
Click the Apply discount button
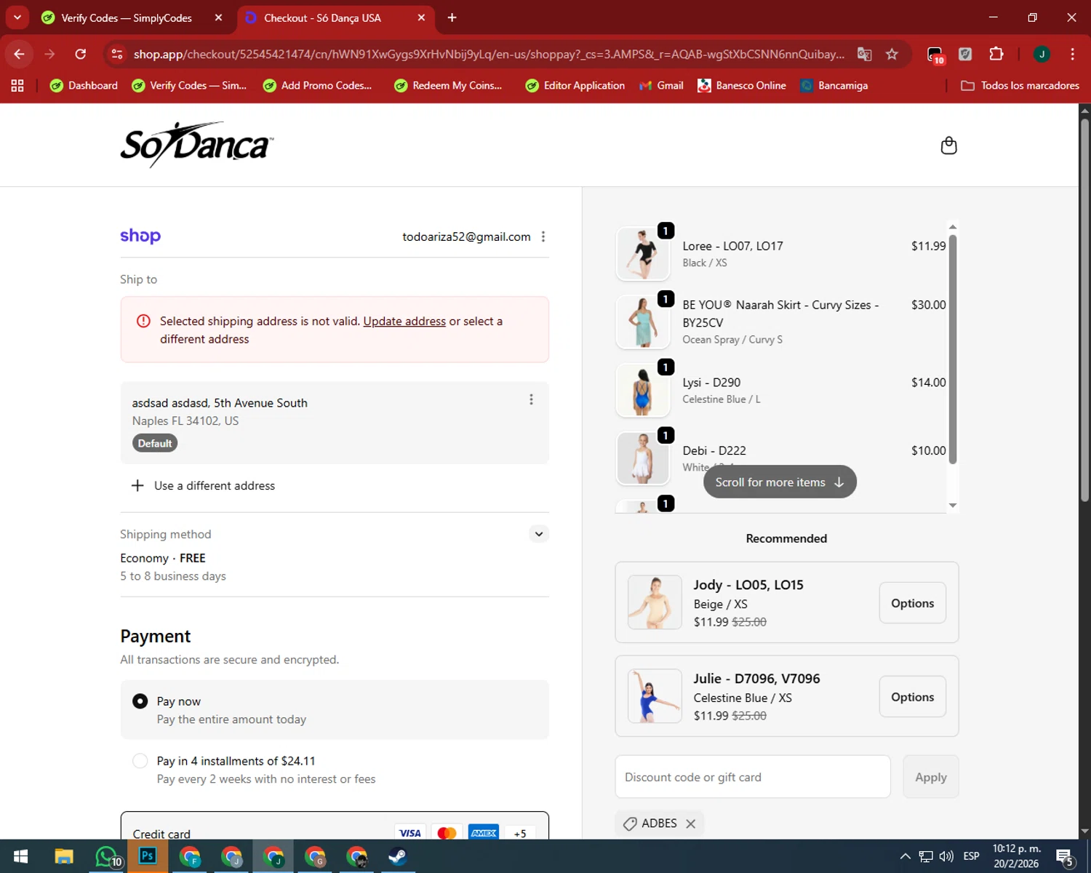(x=930, y=777)
